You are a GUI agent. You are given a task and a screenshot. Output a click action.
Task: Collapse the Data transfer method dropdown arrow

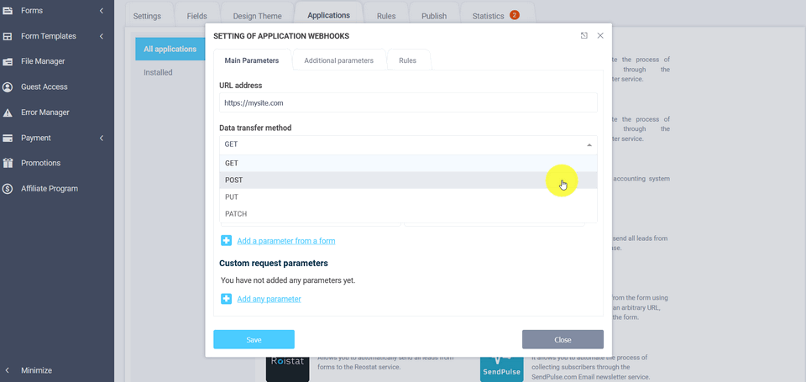click(589, 145)
